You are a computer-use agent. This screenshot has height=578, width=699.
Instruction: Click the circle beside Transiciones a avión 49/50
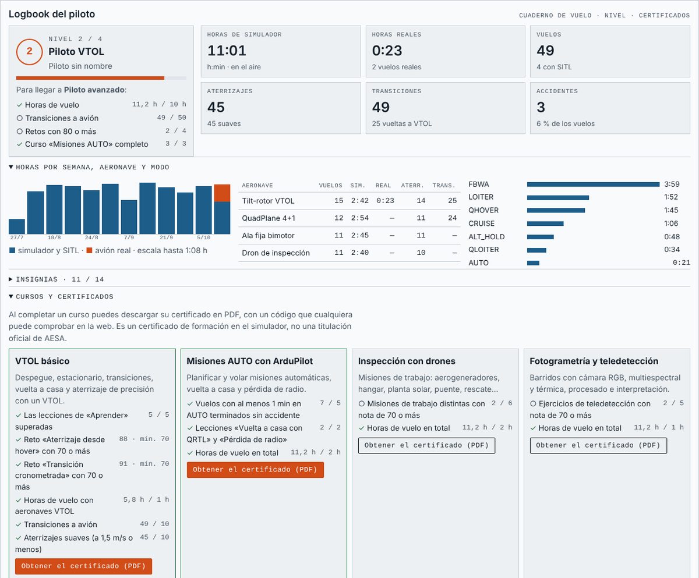click(x=19, y=118)
